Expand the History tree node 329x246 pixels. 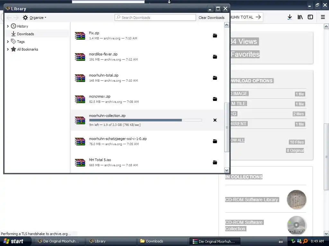click(8, 26)
